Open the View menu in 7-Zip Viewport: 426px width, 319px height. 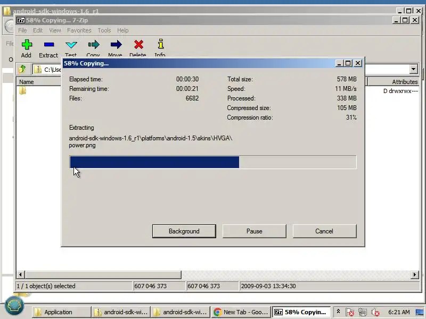[55, 30]
